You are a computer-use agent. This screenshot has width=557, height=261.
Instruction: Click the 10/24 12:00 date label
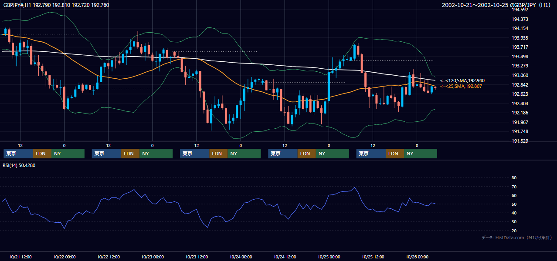point(285,257)
